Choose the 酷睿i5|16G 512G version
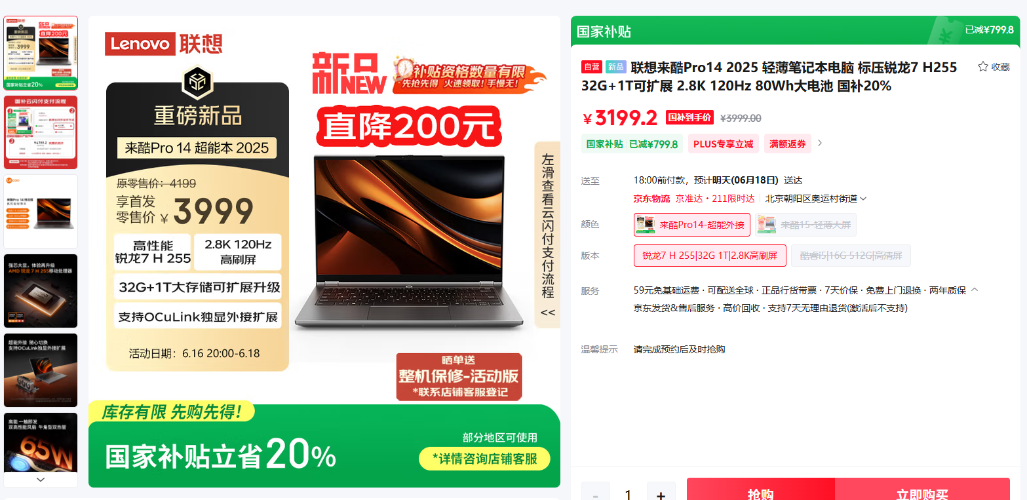Viewport: 1027px width, 500px height. [x=851, y=256]
